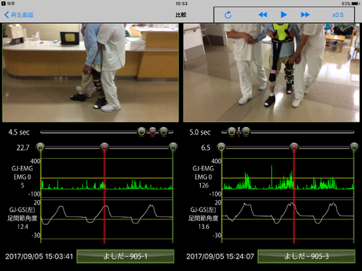Viewport: 362px width, 271px height.
Task: Click green end marker above left graph
Action: [x=173, y=148]
